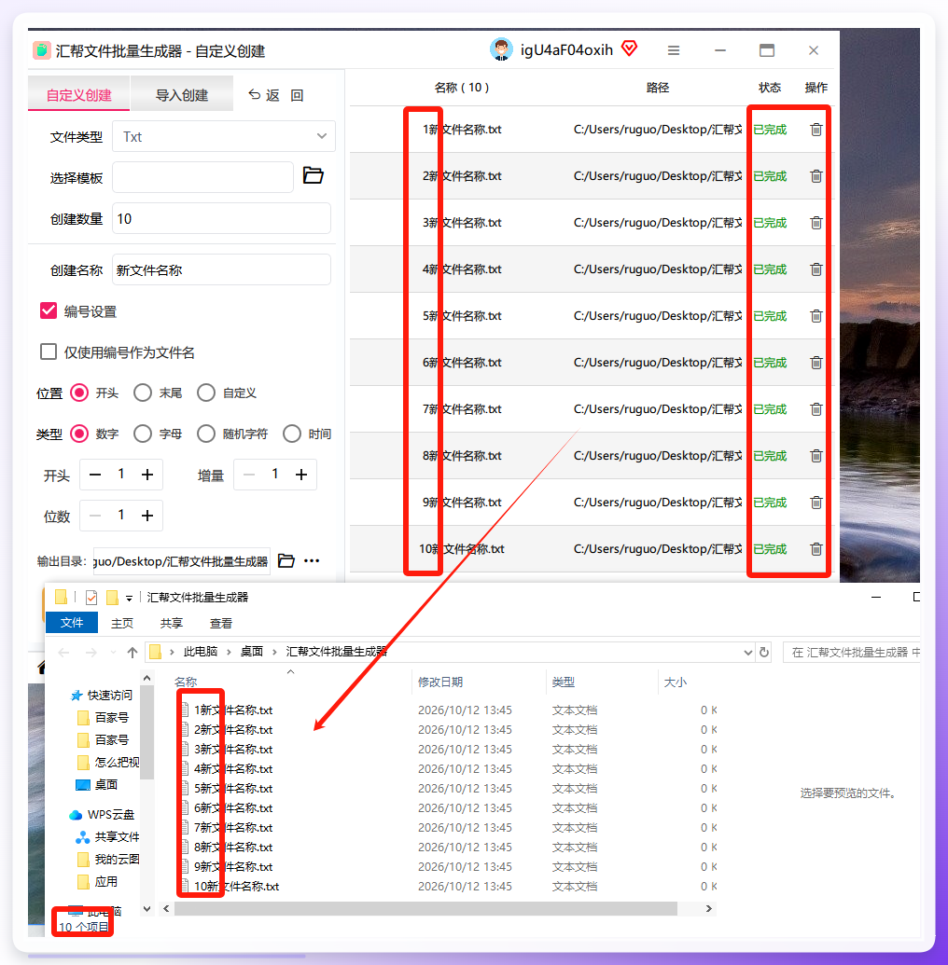Go up one folder in Explorer
The height and width of the screenshot is (965, 948).
tap(132, 653)
